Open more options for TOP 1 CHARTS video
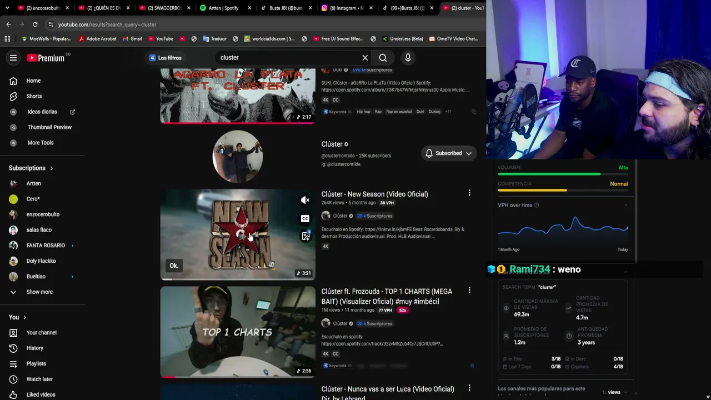 [x=469, y=291]
